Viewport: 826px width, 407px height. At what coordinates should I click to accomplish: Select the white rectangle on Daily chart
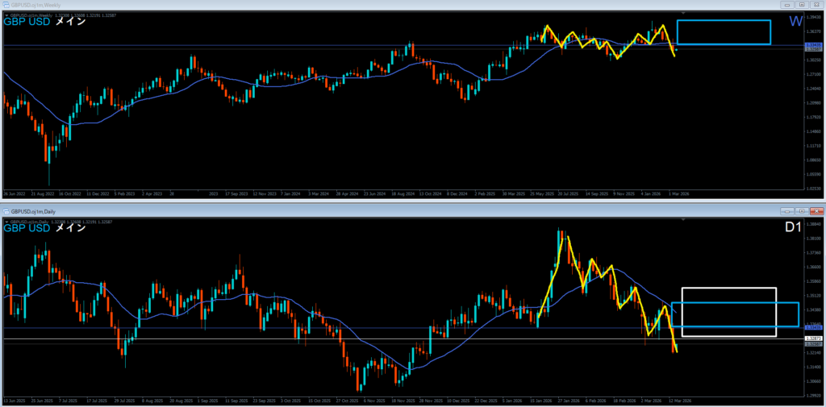pos(728,289)
